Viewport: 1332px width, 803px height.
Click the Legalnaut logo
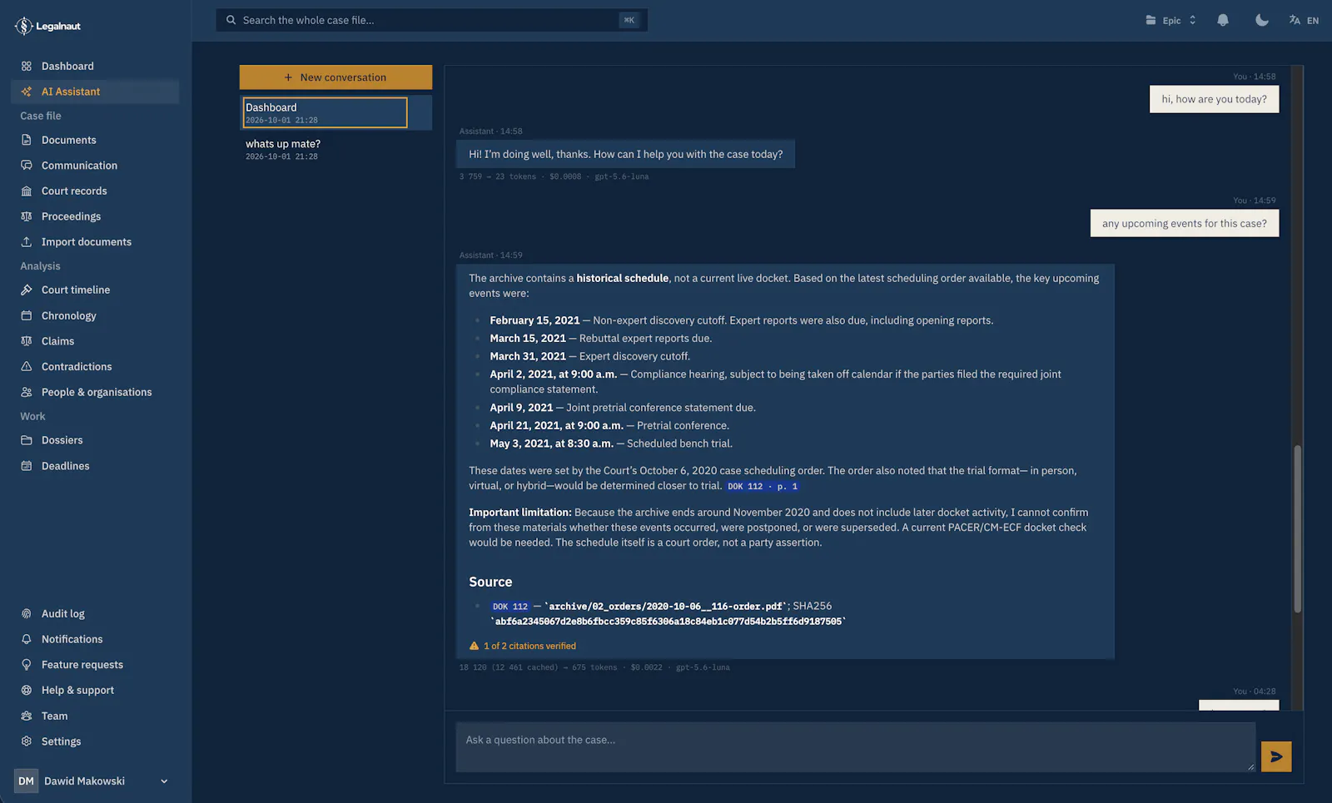(x=47, y=26)
